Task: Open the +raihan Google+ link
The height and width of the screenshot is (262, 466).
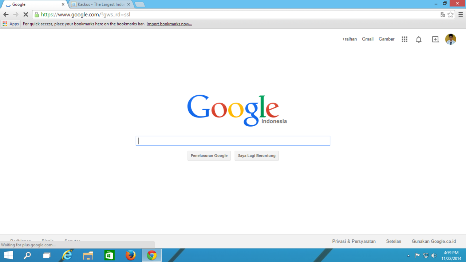Action: pyautogui.click(x=349, y=39)
